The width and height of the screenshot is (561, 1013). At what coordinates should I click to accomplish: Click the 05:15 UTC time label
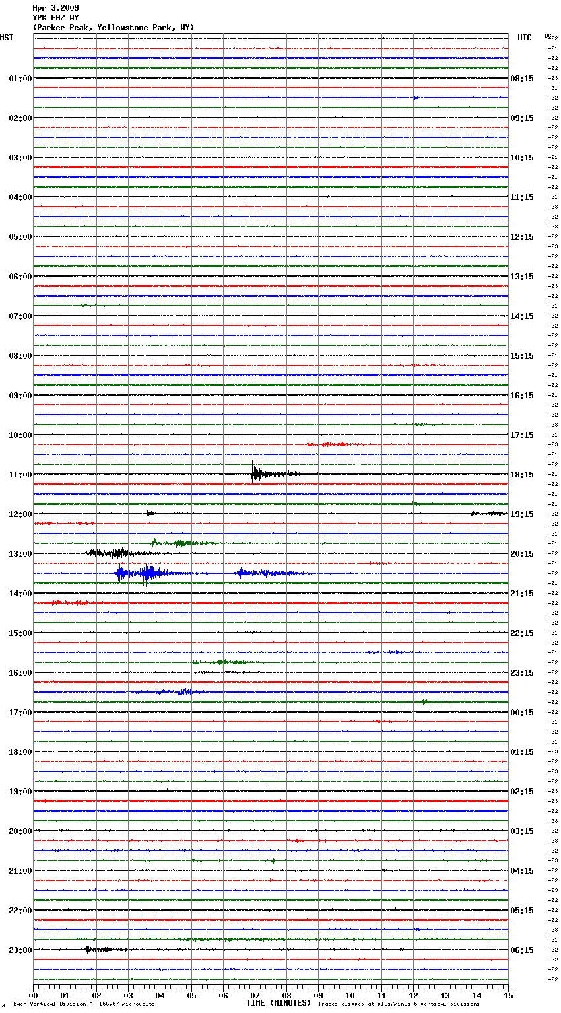(x=522, y=911)
